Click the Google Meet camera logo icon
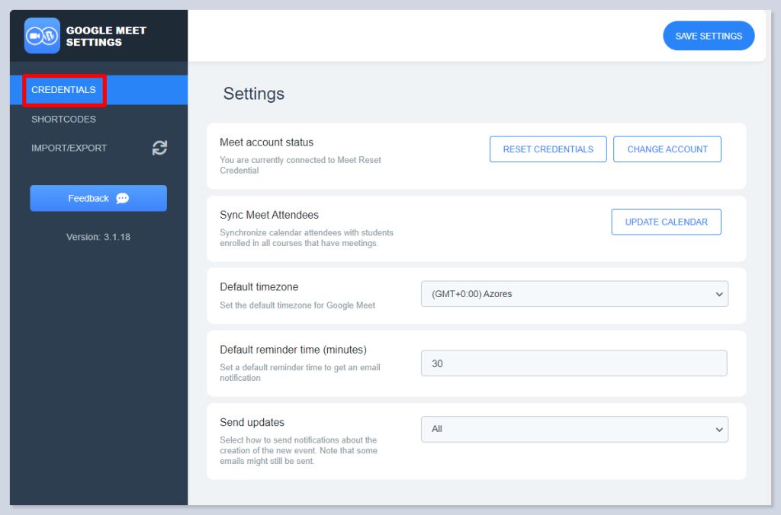 (x=42, y=36)
